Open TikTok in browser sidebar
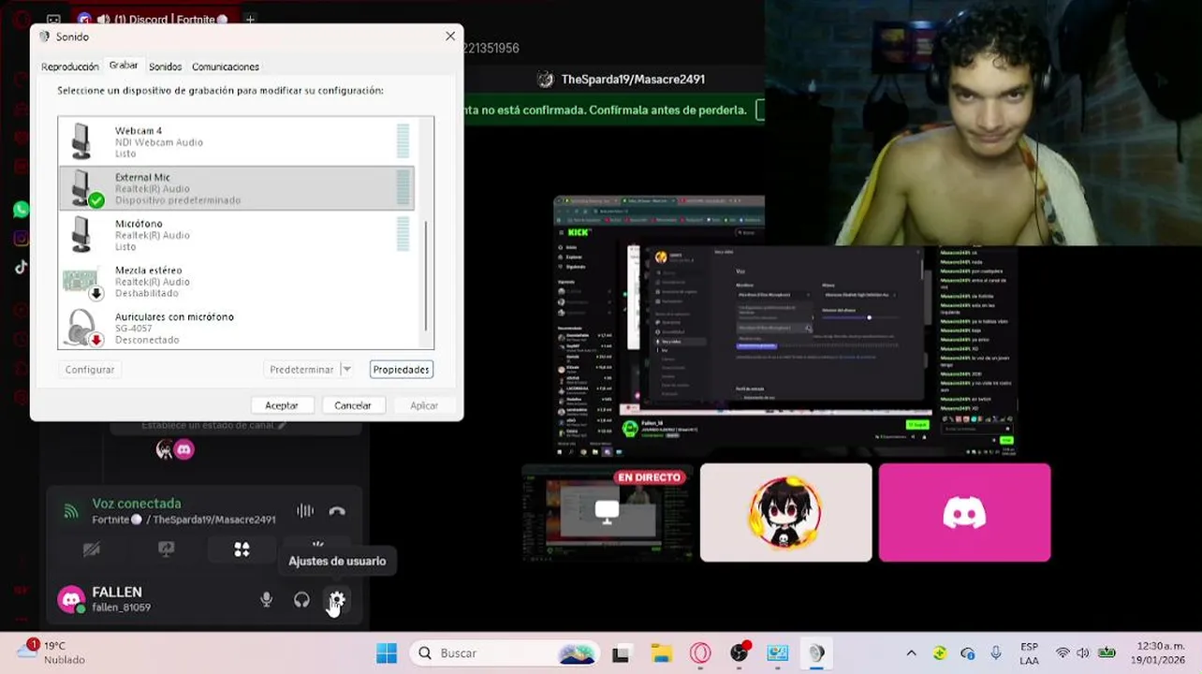Screen dimensions: 1202x674 (x=21, y=268)
